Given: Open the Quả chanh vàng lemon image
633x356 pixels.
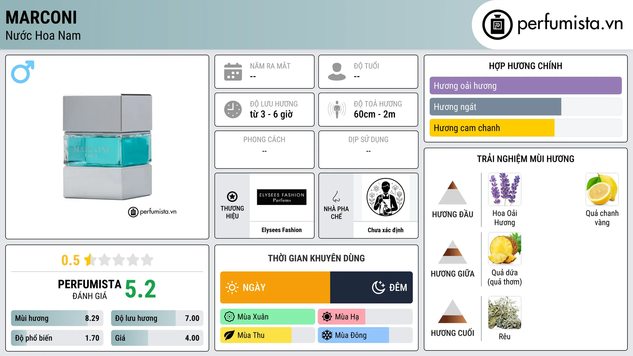Looking at the screenshot, I should (x=602, y=189).
